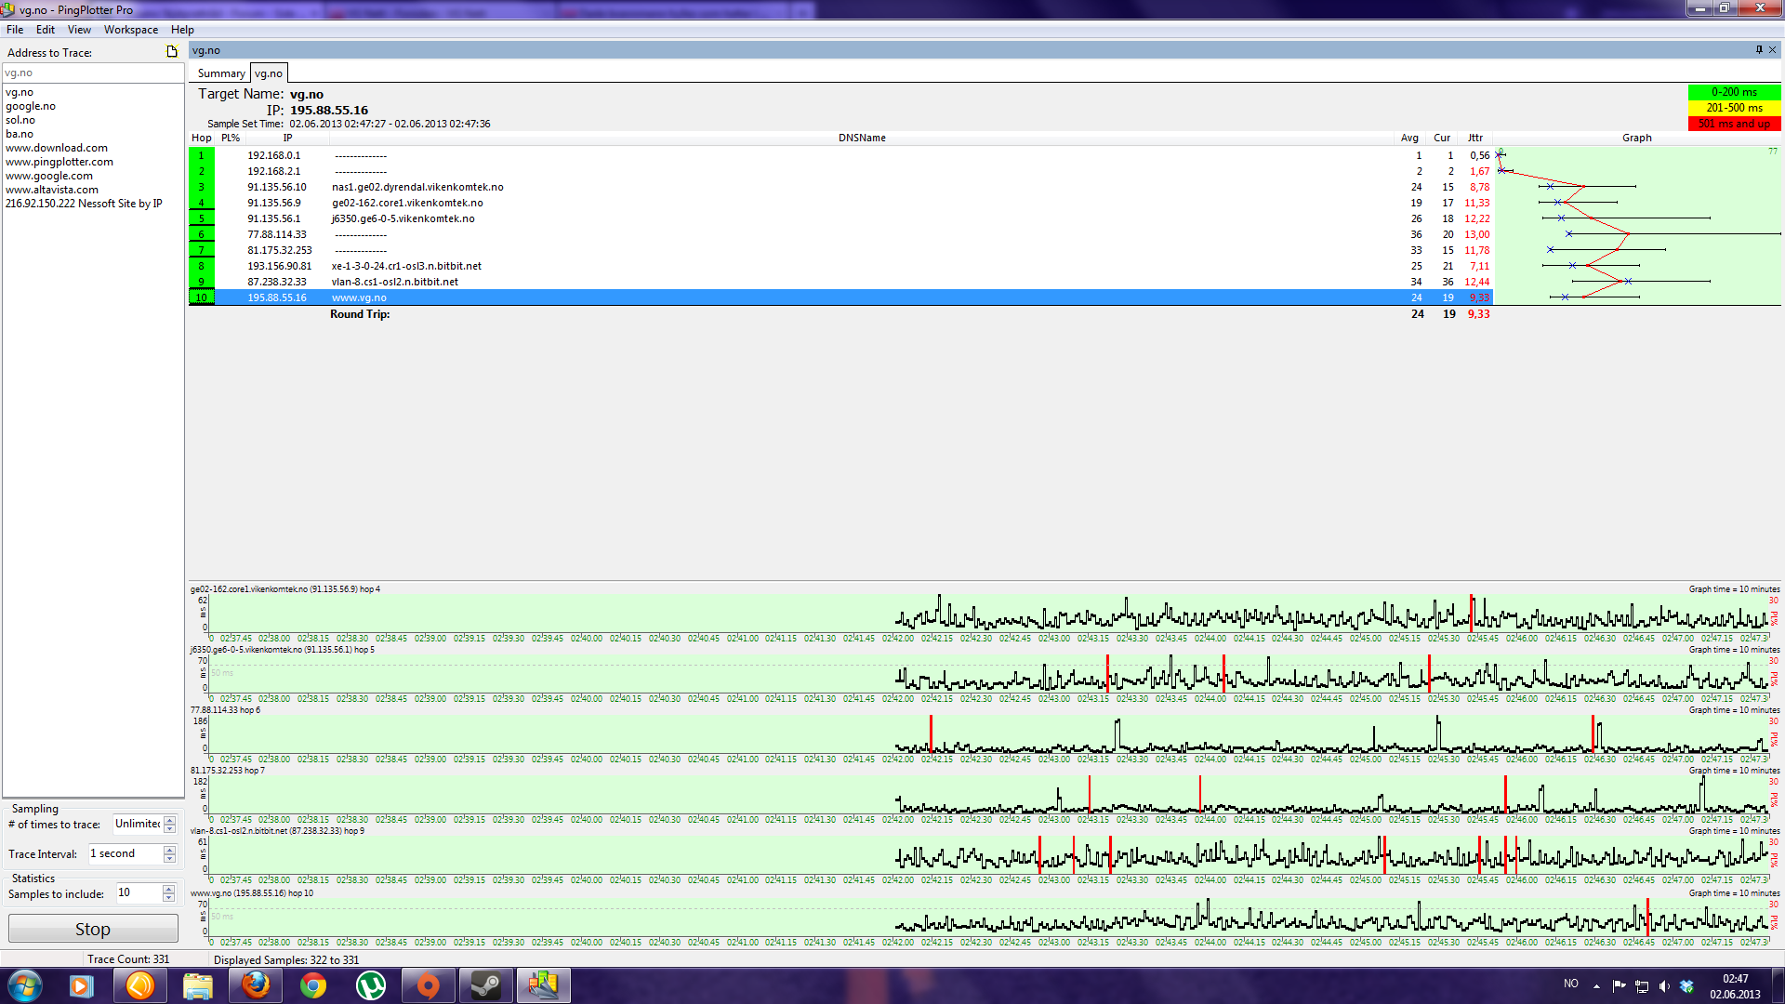Click the www.vg.no hop 10 time graph
Image resolution: width=1785 pixels, height=1004 pixels.
coord(989,918)
